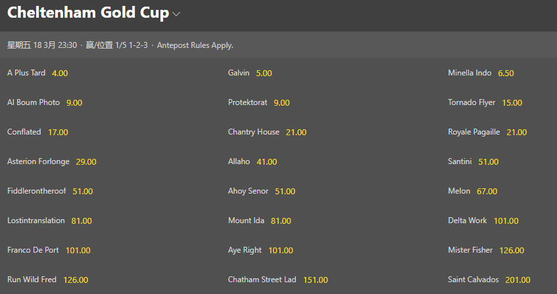The width and height of the screenshot is (557, 294).
Task: Add Conflated at 17.00 to betslip
Action: coord(58,132)
